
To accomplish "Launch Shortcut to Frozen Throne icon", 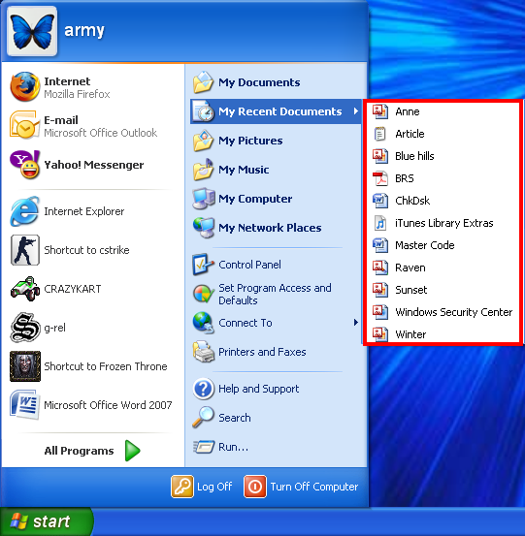I will pyautogui.click(x=24, y=366).
